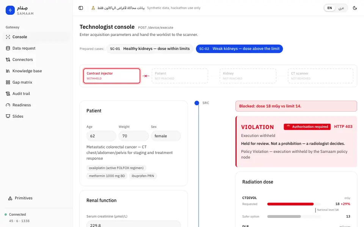Open Gap matrix page
The image size is (364, 227).
[x=37, y=82]
